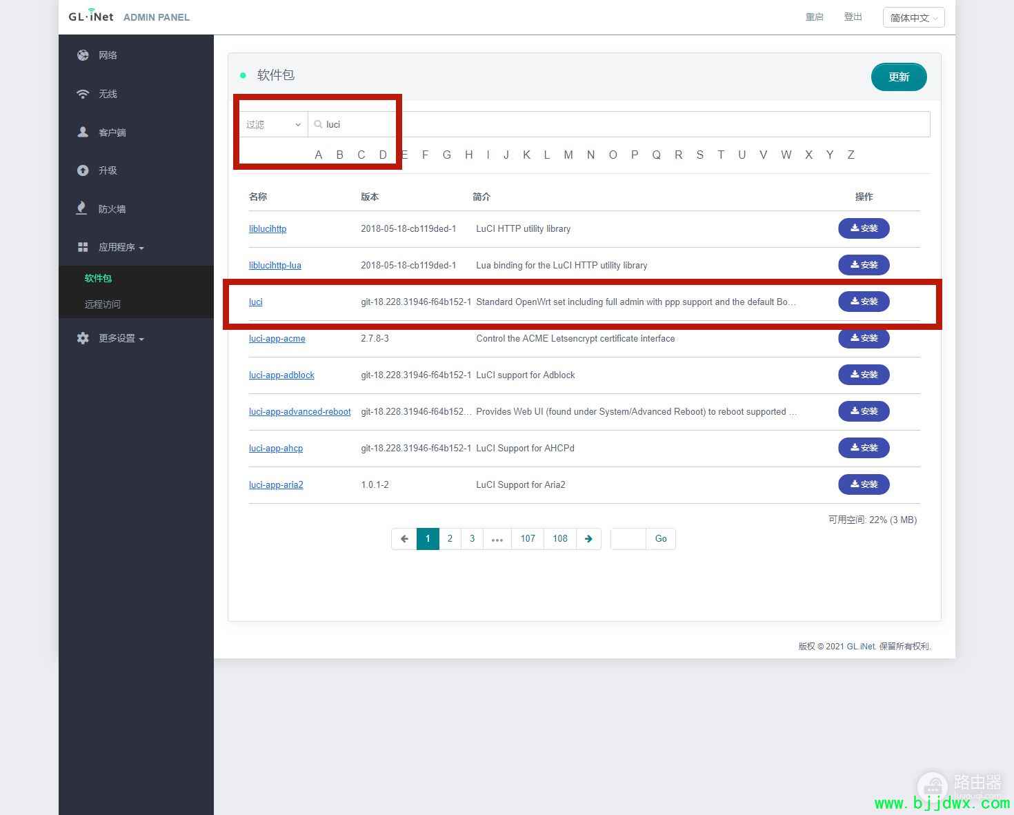This screenshot has height=815, width=1014.
Task: Filter packages by letter M
Action: [x=568, y=155]
